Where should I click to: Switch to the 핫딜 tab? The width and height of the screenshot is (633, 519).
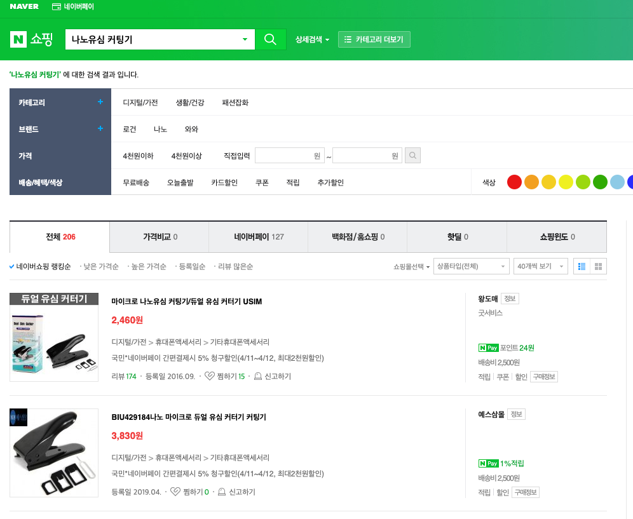457,237
